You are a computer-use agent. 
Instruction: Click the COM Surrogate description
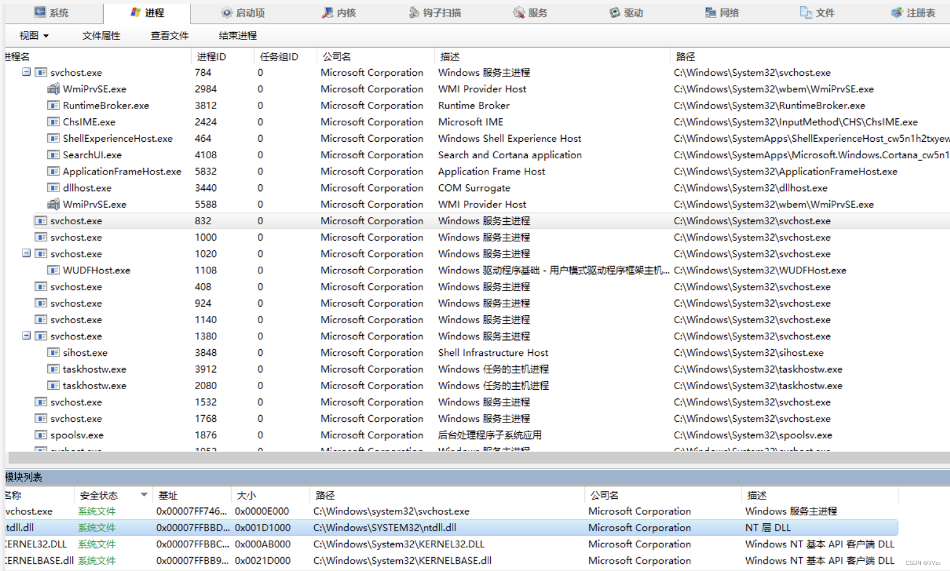click(474, 188)
